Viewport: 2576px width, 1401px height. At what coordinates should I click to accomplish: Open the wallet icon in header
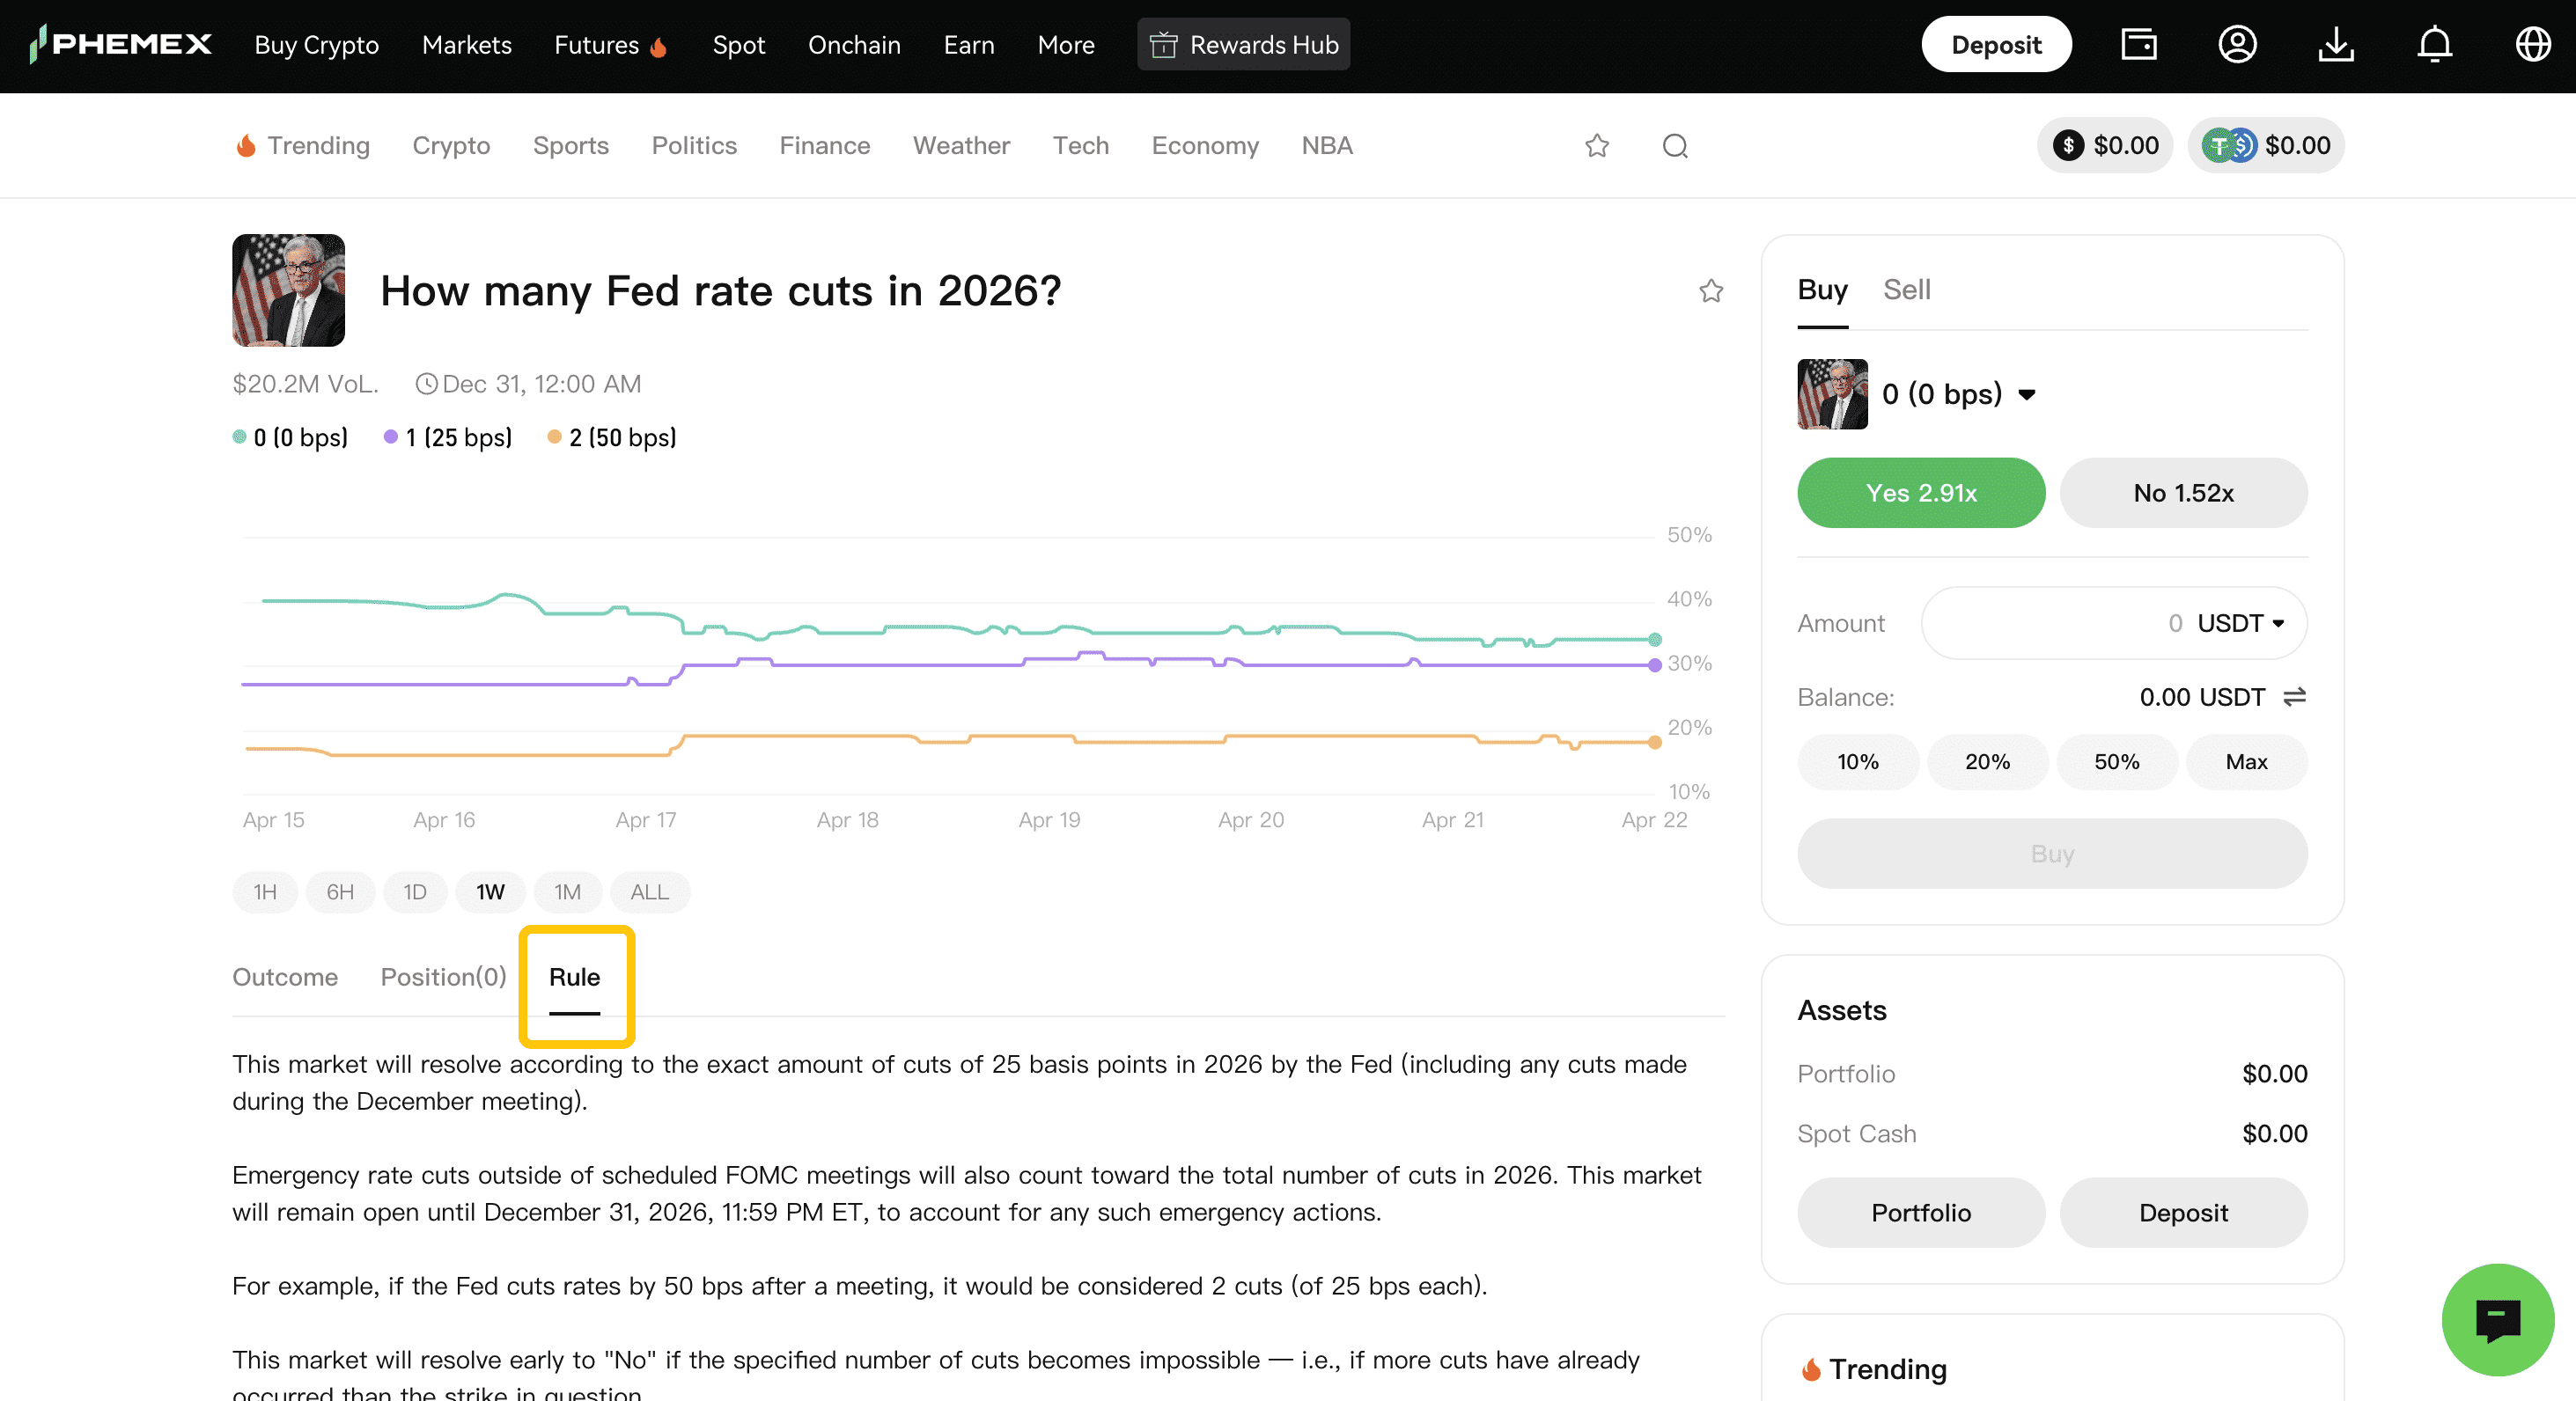(2138, 45)
